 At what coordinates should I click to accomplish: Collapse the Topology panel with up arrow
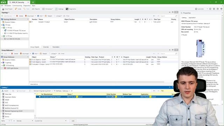point(170,12)
